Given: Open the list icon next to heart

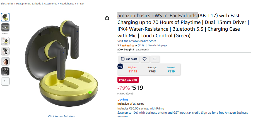Looking at the screenshot, I should coord(155,59).
